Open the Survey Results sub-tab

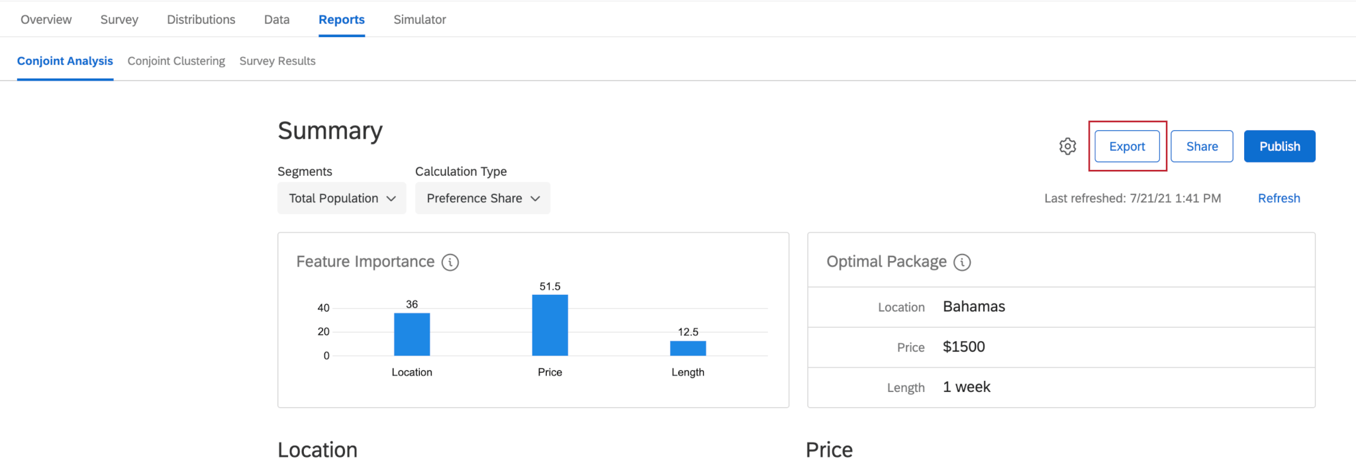(277, 61)
